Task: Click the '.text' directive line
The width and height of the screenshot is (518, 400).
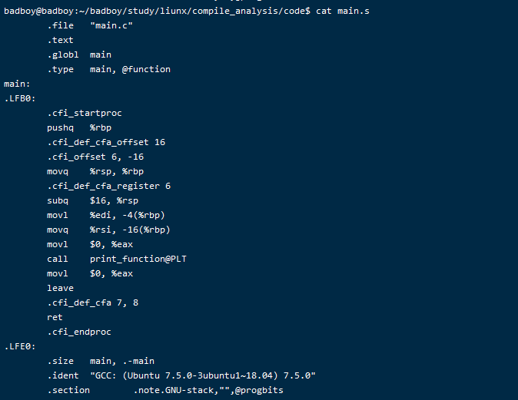Action: tap(60, 40)
